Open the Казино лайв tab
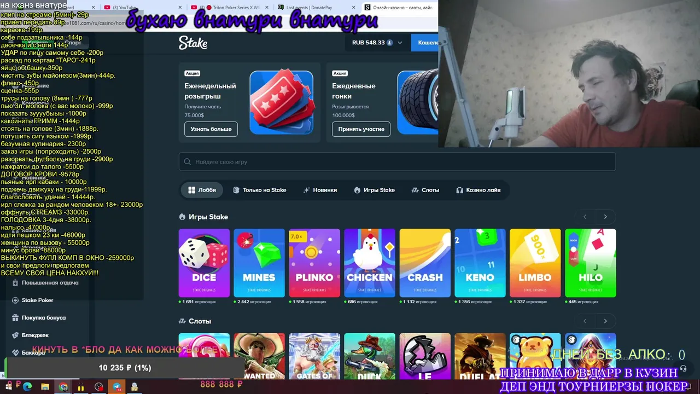The height and width of the screenshot is (394, 700). 478,190
